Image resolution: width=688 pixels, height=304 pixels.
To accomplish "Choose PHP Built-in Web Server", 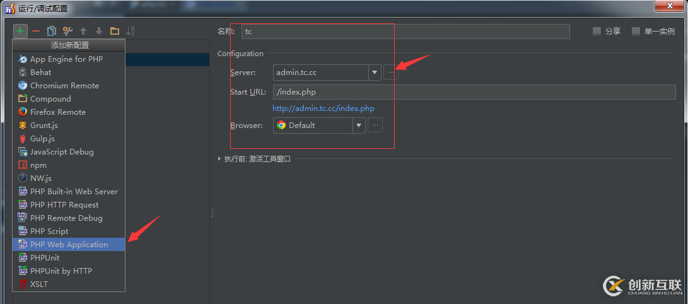I will click(69, 191).
